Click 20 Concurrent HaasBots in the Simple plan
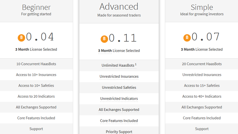Viewport: 238px width, 134px height. coord(202,64)
